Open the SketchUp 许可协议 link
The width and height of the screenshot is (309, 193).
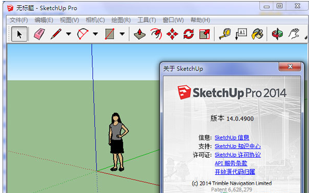pyautogui.click(x=238, y=155)
